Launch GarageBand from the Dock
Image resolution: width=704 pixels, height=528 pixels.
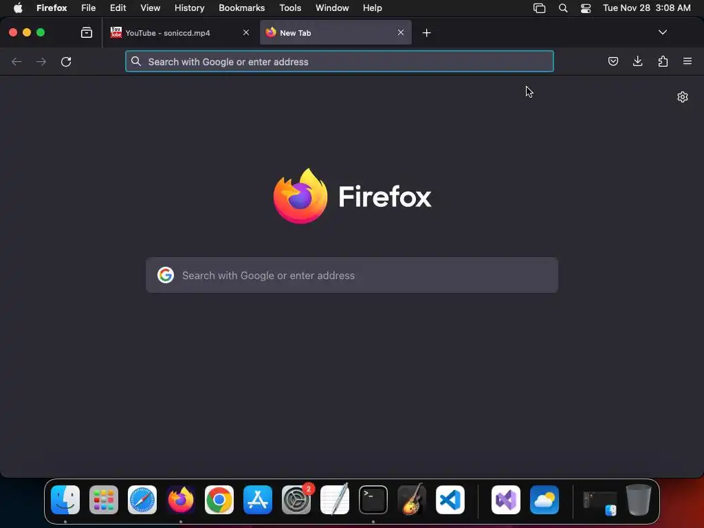(412, 500)
